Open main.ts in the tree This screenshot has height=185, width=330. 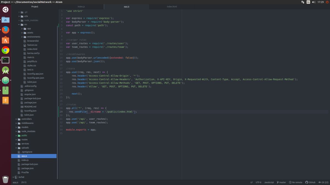31,57
